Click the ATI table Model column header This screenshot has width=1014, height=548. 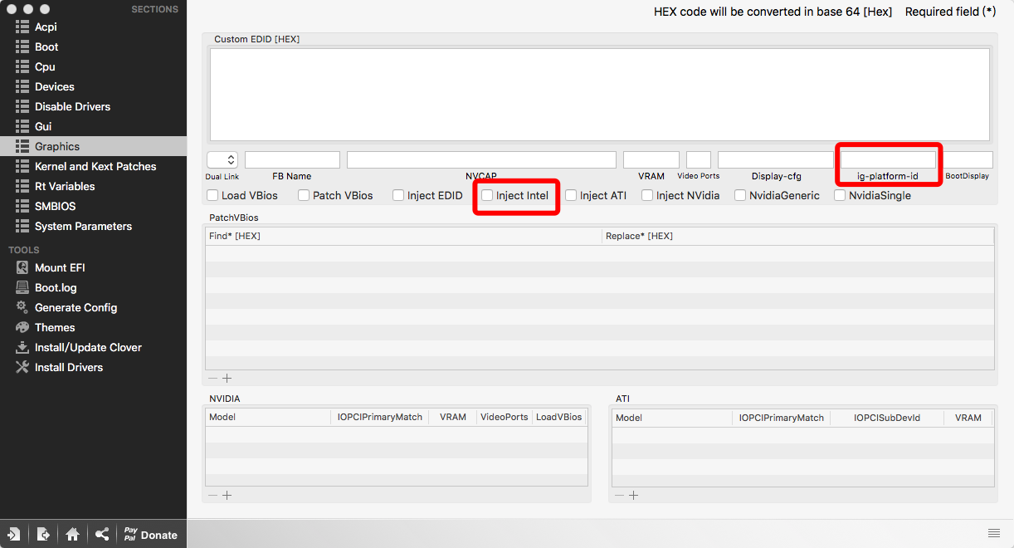point(672,417)
